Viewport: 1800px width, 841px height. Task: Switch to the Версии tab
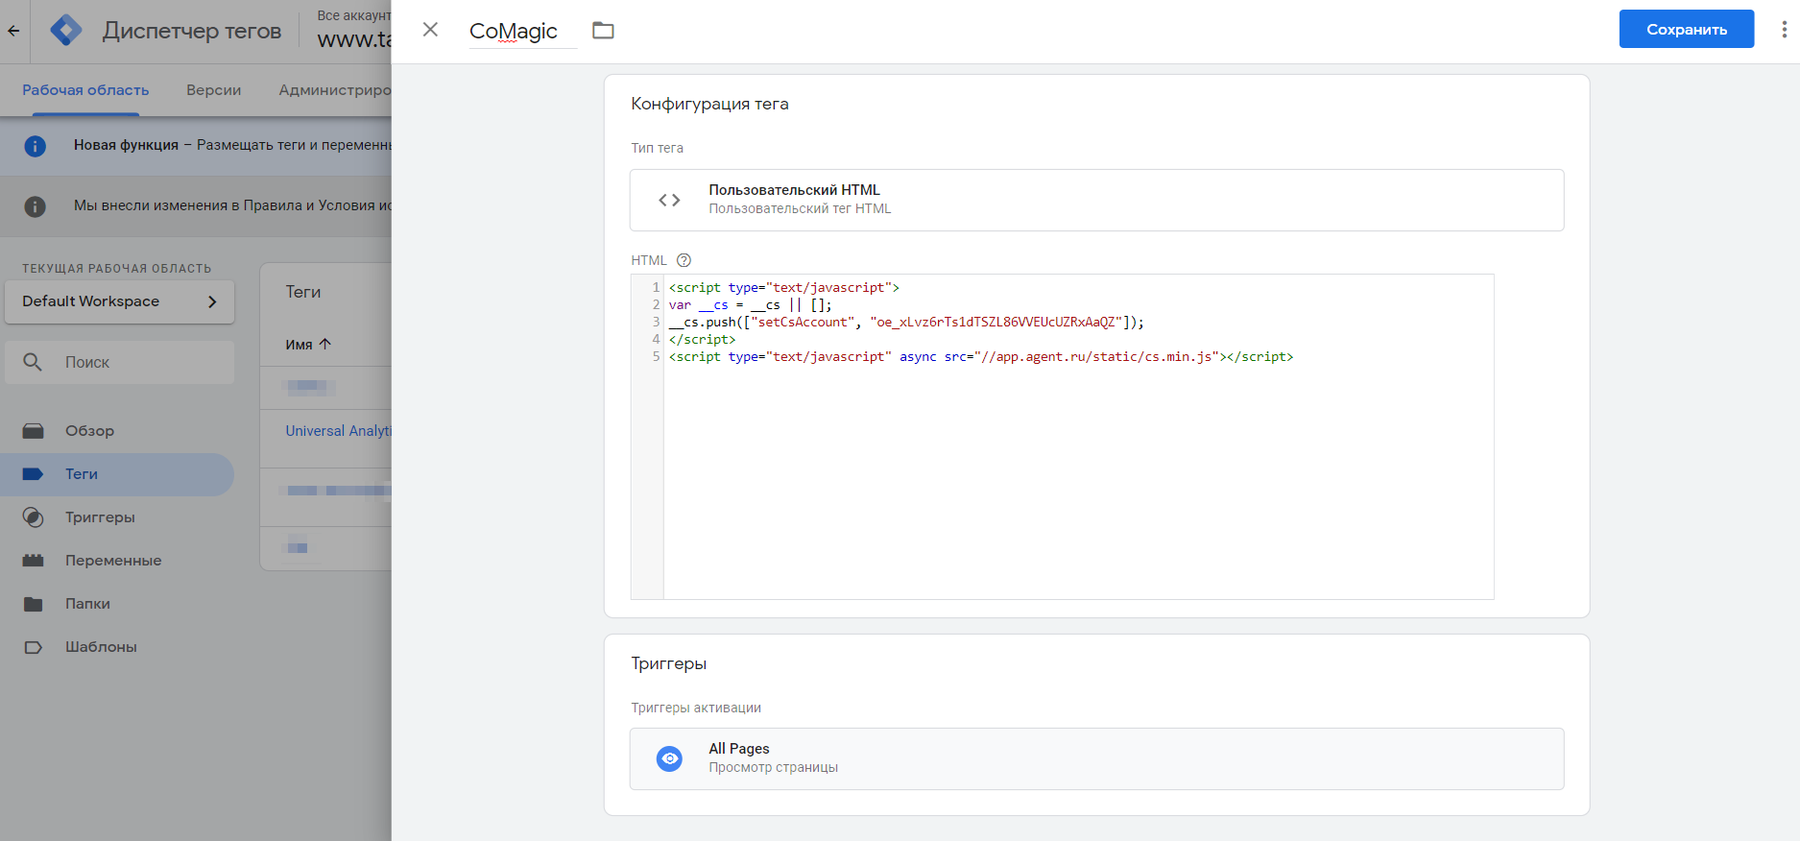(x=213, y=90)
